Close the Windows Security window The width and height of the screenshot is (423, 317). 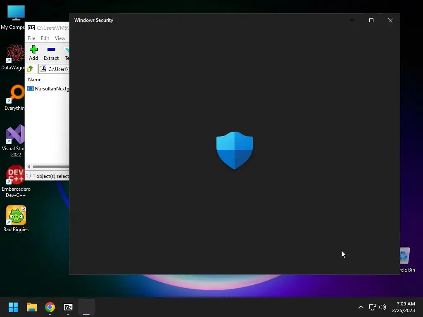coord(390,20)
